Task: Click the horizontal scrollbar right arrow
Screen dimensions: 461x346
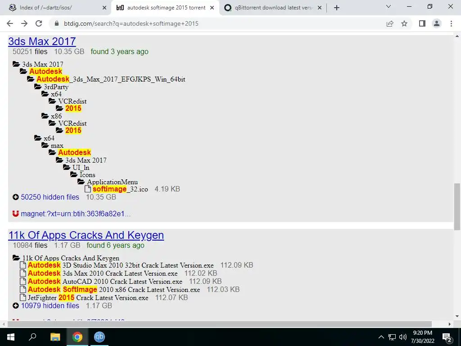Action: point(450,324)
